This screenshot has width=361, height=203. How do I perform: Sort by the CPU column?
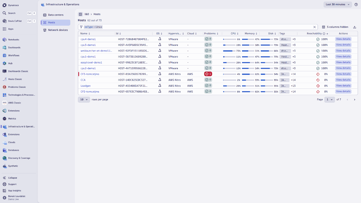234,34
